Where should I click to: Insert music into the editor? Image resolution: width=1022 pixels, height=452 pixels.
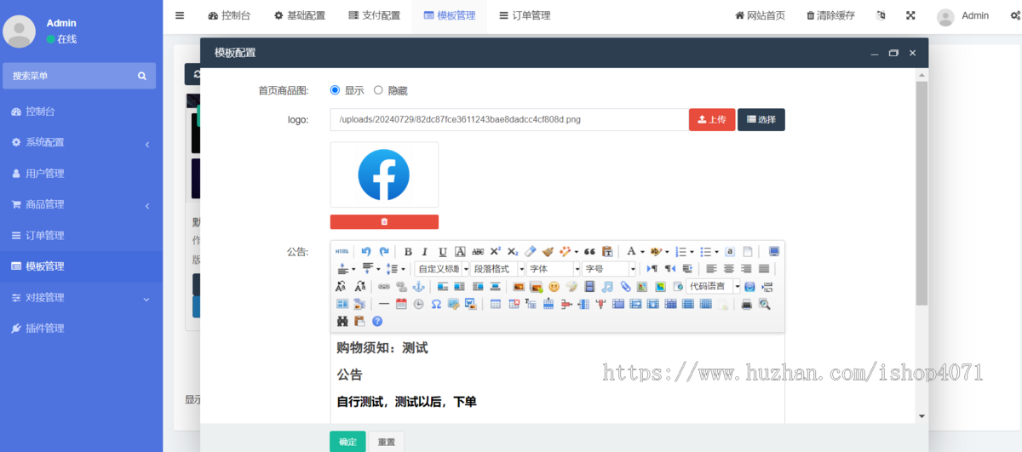point(607,287)
